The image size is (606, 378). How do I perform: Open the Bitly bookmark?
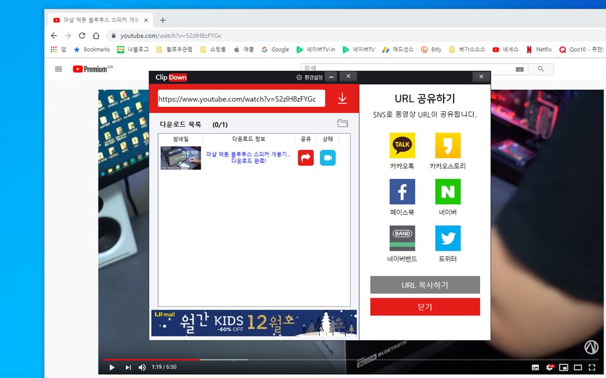431,50
